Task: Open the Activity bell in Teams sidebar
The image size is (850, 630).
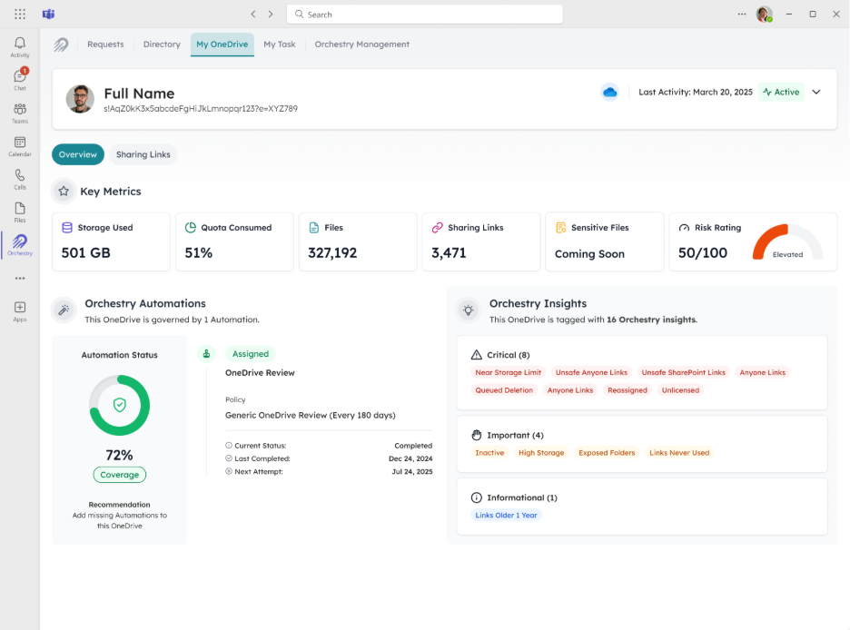Action: 20,46
